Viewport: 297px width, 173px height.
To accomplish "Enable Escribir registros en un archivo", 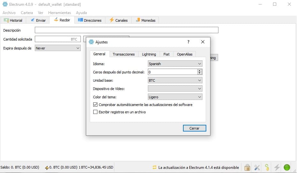I will point(95,112).
